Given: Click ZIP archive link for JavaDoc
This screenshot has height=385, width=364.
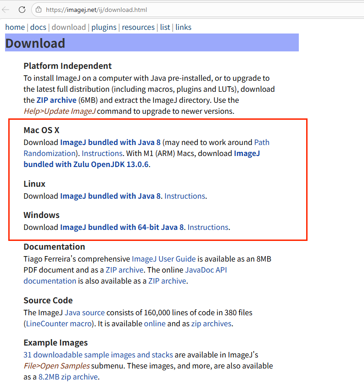Looking at the screenshot, I should [167, 281].
